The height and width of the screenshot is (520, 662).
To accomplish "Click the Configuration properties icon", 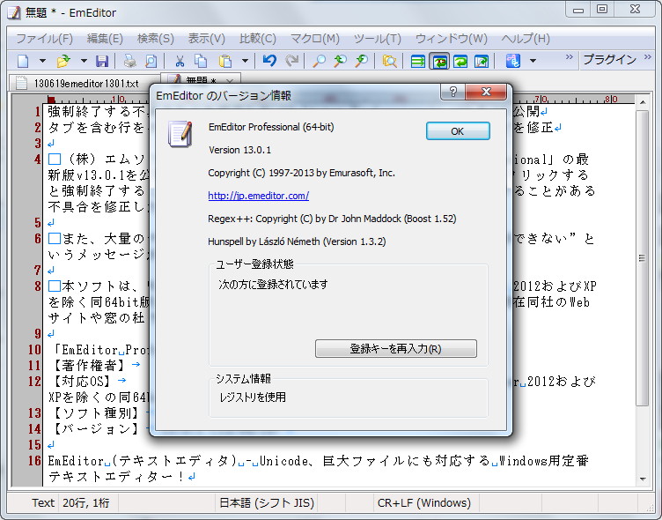I will click(512, 61).
